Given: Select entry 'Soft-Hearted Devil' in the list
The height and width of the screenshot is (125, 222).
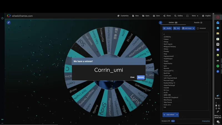Looking at the screenshot, I should (170, 78).
